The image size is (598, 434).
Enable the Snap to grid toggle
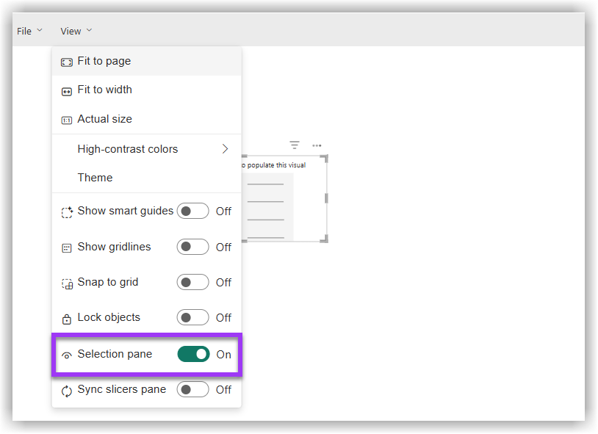[192, 282]
